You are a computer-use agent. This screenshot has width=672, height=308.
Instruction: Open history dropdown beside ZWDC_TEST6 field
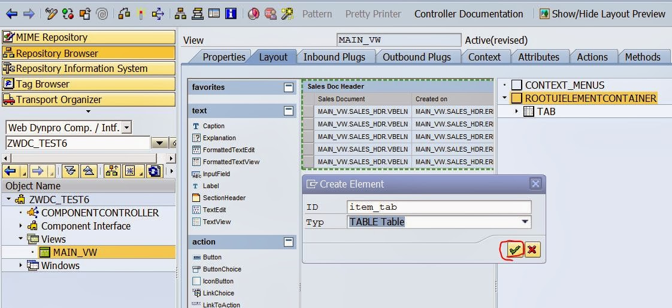pos(160,143)
